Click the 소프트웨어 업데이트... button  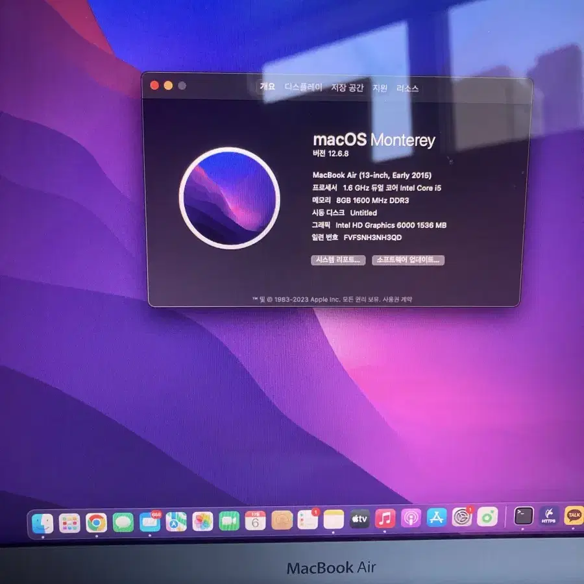pyautogui.click(x=408, y=260)
